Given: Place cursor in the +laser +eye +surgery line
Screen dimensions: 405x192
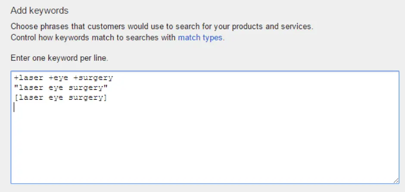Looking at the screenshot, I should (63, 77).
